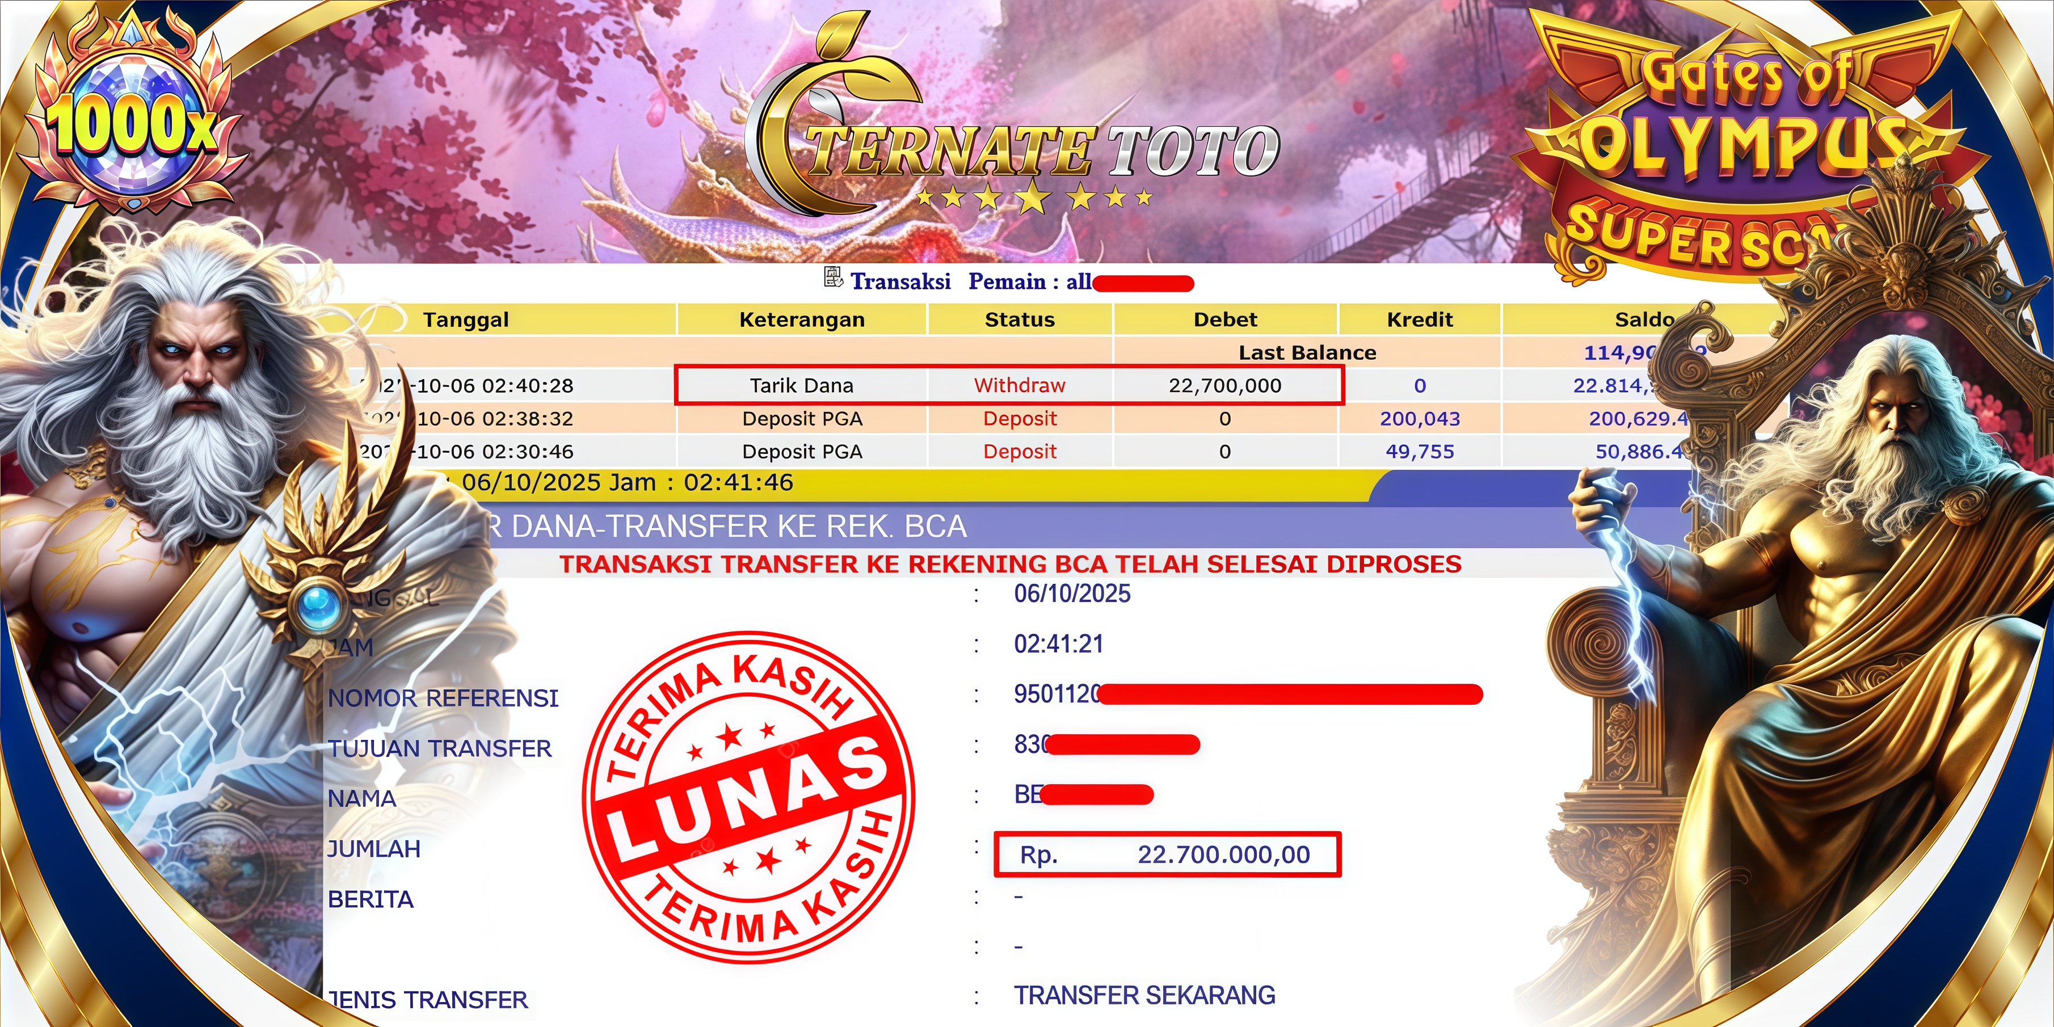Click the 22,700,000 debet amount
2054x1027 pixels.
[1225, 386]
